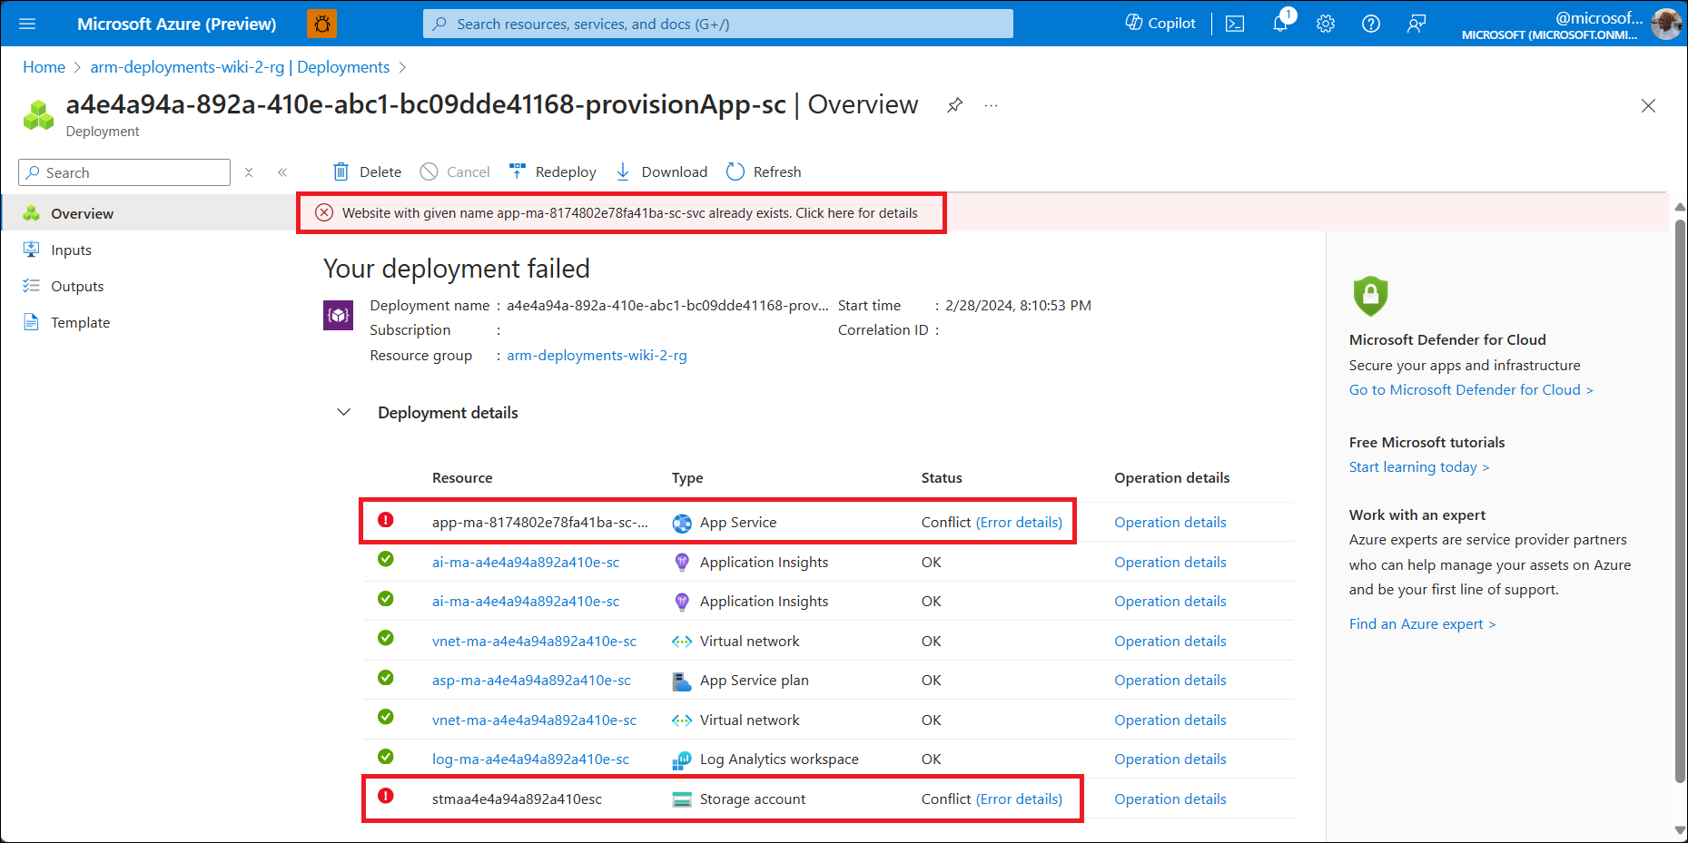Click the app-ma-8174802e78fa41ba-sc resource name
Screen dimensions: 1688x843
click(540, 523)
